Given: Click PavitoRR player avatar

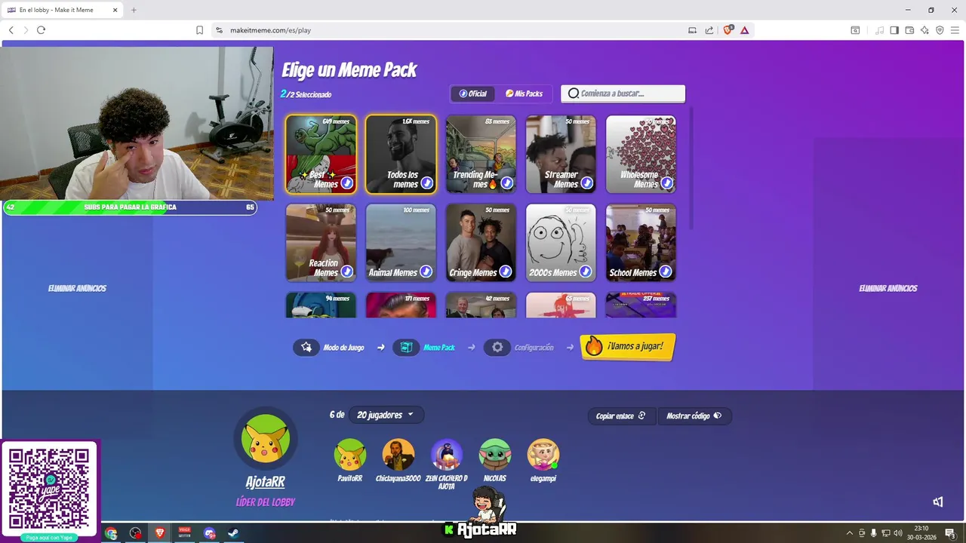Looking at the screenshot, I should [x=350, y=455].
